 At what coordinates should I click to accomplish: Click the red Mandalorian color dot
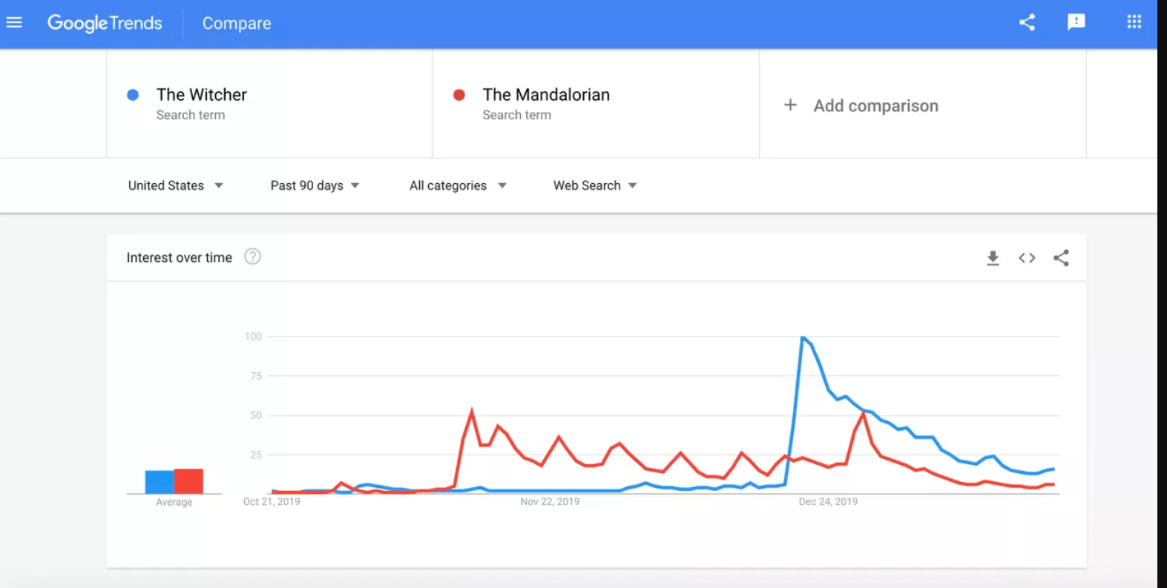(459, 95)
